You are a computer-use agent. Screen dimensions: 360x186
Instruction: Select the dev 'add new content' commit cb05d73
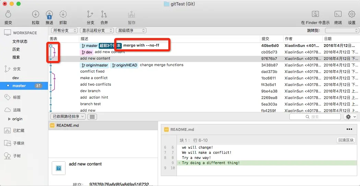(x=204, y=52)
